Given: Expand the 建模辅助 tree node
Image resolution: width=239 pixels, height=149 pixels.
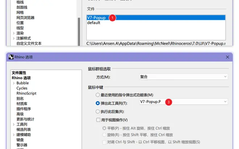Looking at the screenshot, I should [14, 135].
